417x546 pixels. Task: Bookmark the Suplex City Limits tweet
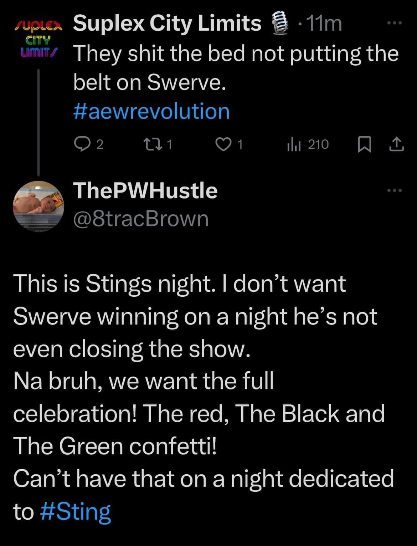(x=363, y=144)
